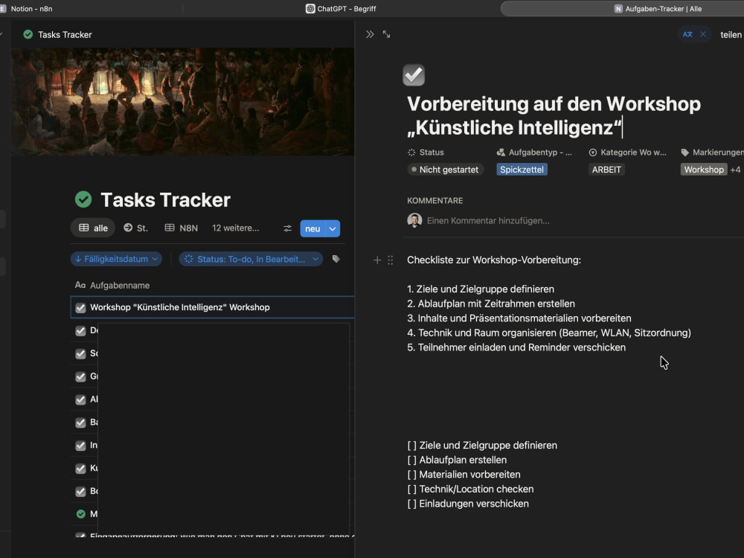
Task: Expand the +4 more tags
Action: coord(735,170)
